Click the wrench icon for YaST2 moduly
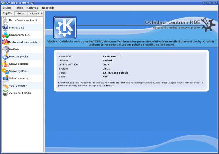219x154 pixels. (x=5, y=86)
